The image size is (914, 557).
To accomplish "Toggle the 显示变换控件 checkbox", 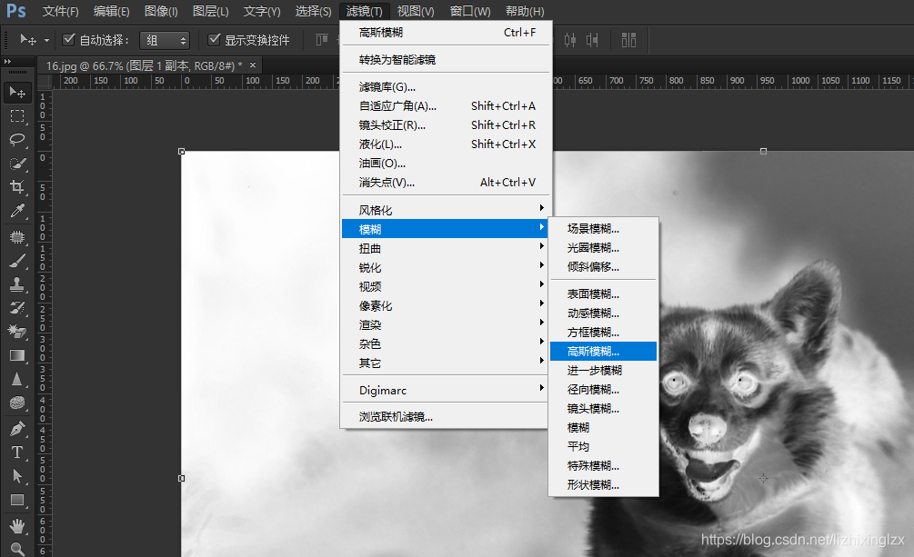I will click(214, 40).
